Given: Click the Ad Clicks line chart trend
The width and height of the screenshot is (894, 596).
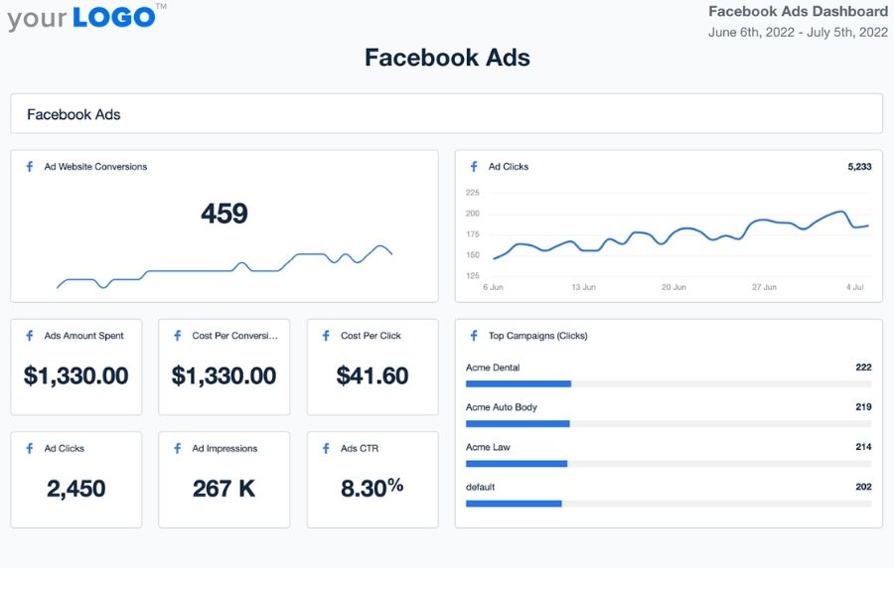Looking at the screenshot, I should [x=680, y=235].
